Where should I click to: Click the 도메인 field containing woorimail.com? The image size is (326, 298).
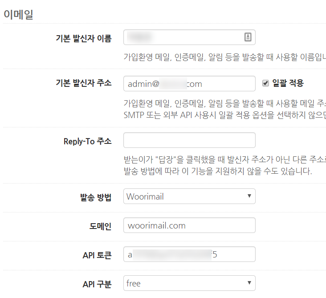(189, 225)
